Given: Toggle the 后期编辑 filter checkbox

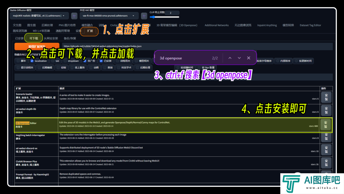Looking at the screenshot, I should coord(39,68).
